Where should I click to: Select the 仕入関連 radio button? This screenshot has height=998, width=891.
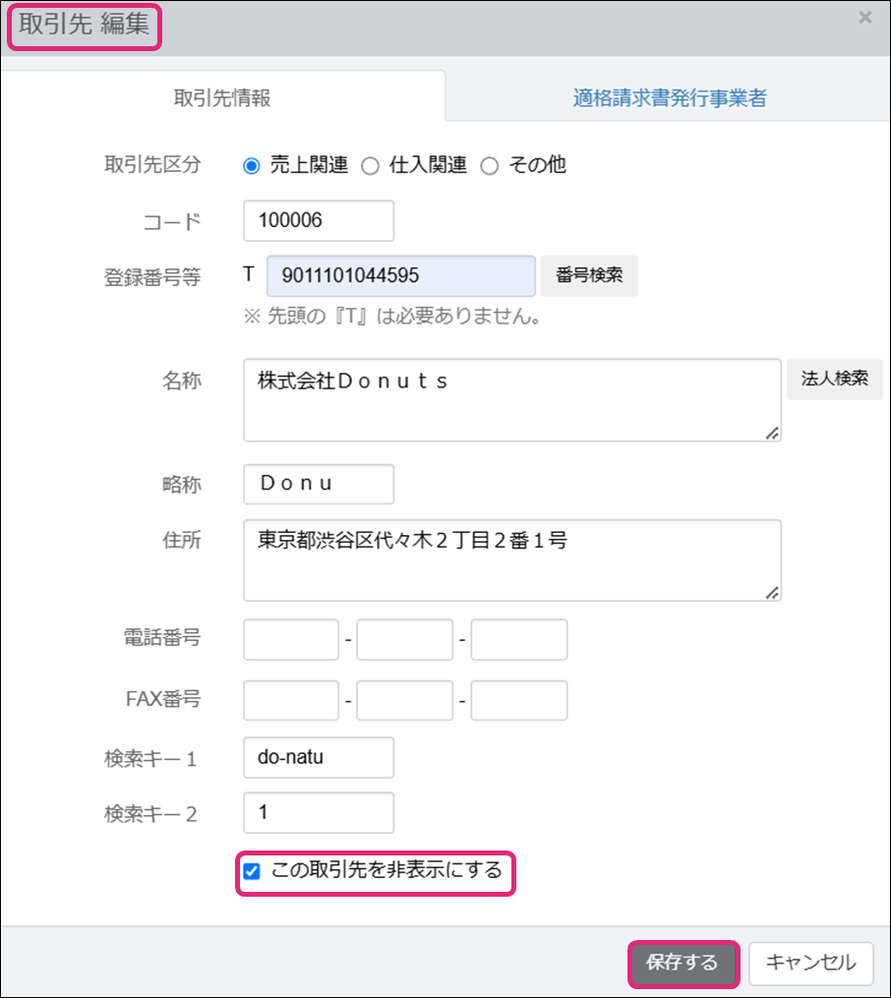(371, 166)
